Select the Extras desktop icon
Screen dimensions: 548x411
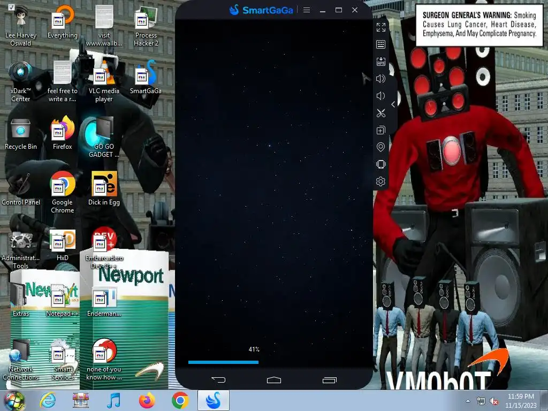point(21,300)
